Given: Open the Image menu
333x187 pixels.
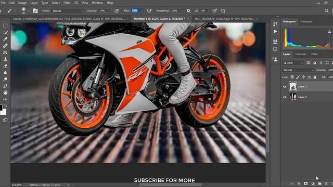Looking at the screenshot, I should [22, 3].
